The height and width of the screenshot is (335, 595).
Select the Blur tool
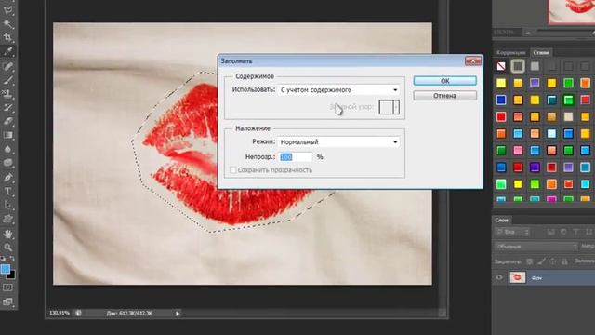tap(7, 149)
